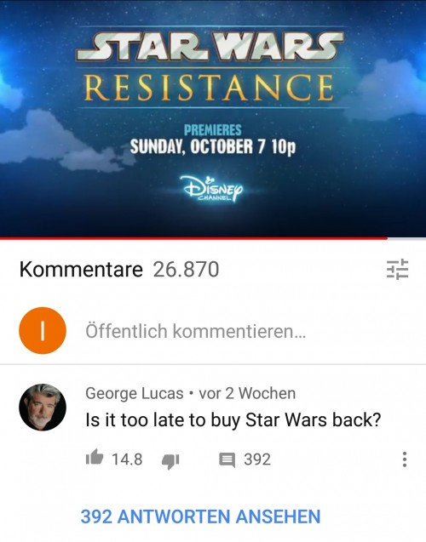Open the three-dot menu on the comment
The width and height of the screenshot is (426, 542).
[x=404, y=459]
